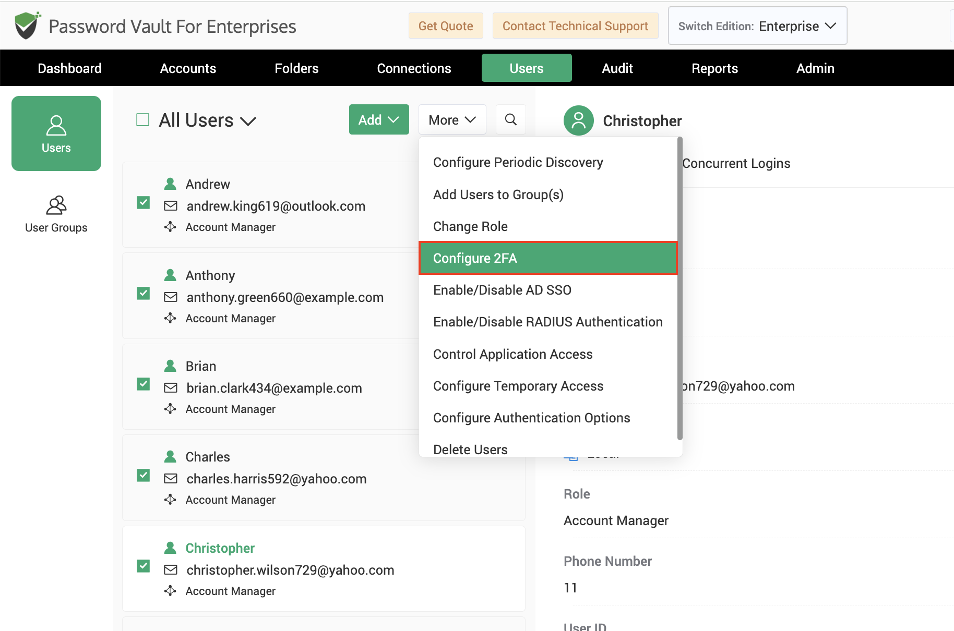Click the More menu scrollbar
The height and width of the screenshot is (631, 954).
(x=679, y=289)
